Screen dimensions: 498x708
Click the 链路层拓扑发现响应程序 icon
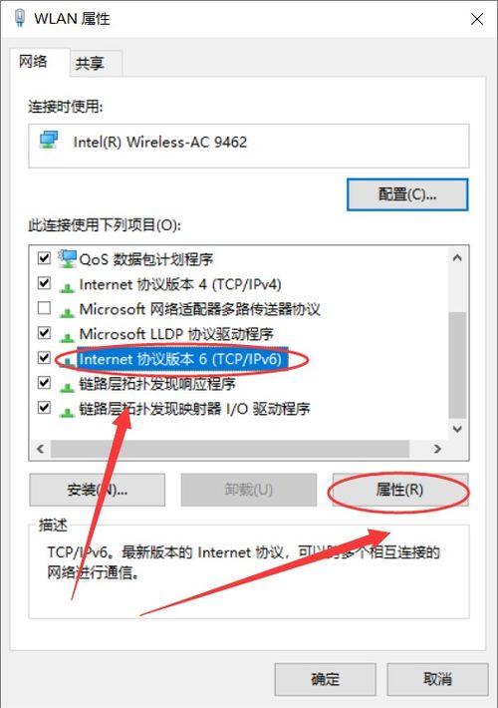point(67,386)
